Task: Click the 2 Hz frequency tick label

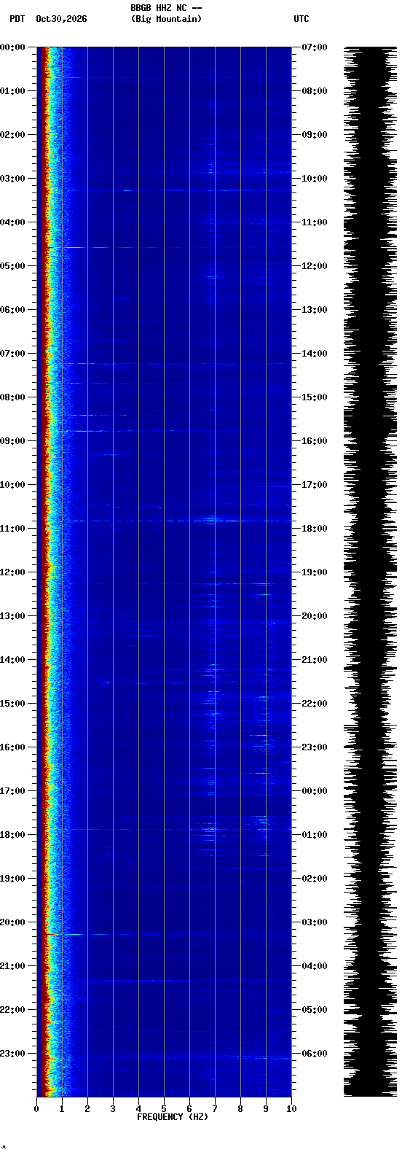Action: (87, 1109)
